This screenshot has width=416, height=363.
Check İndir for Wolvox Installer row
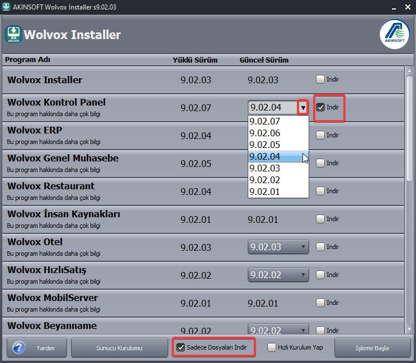point(320,79)
